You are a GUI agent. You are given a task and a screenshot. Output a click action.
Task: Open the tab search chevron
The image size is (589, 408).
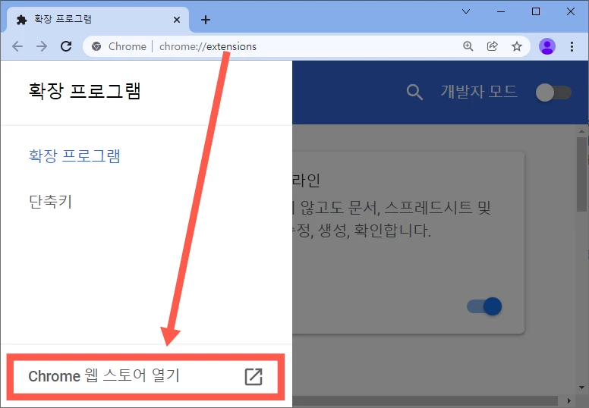466,11
